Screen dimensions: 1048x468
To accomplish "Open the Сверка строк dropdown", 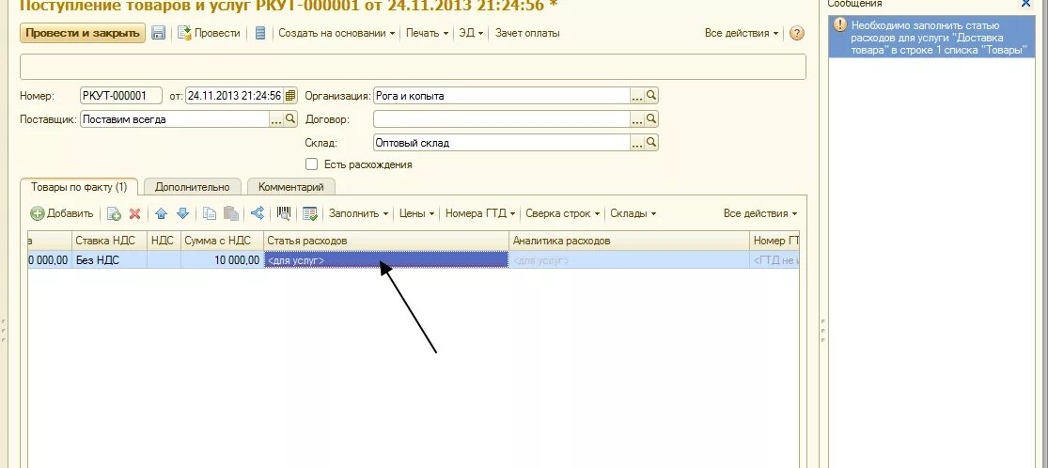I will pyautogui.click(x=562, y=213).
